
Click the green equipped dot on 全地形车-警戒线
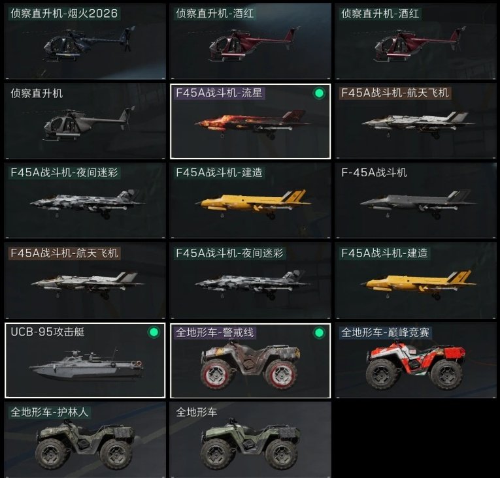click(319, 333)
